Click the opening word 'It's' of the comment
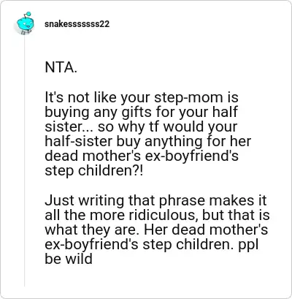Viewport: 292px width, 299px height. (54, 98)
